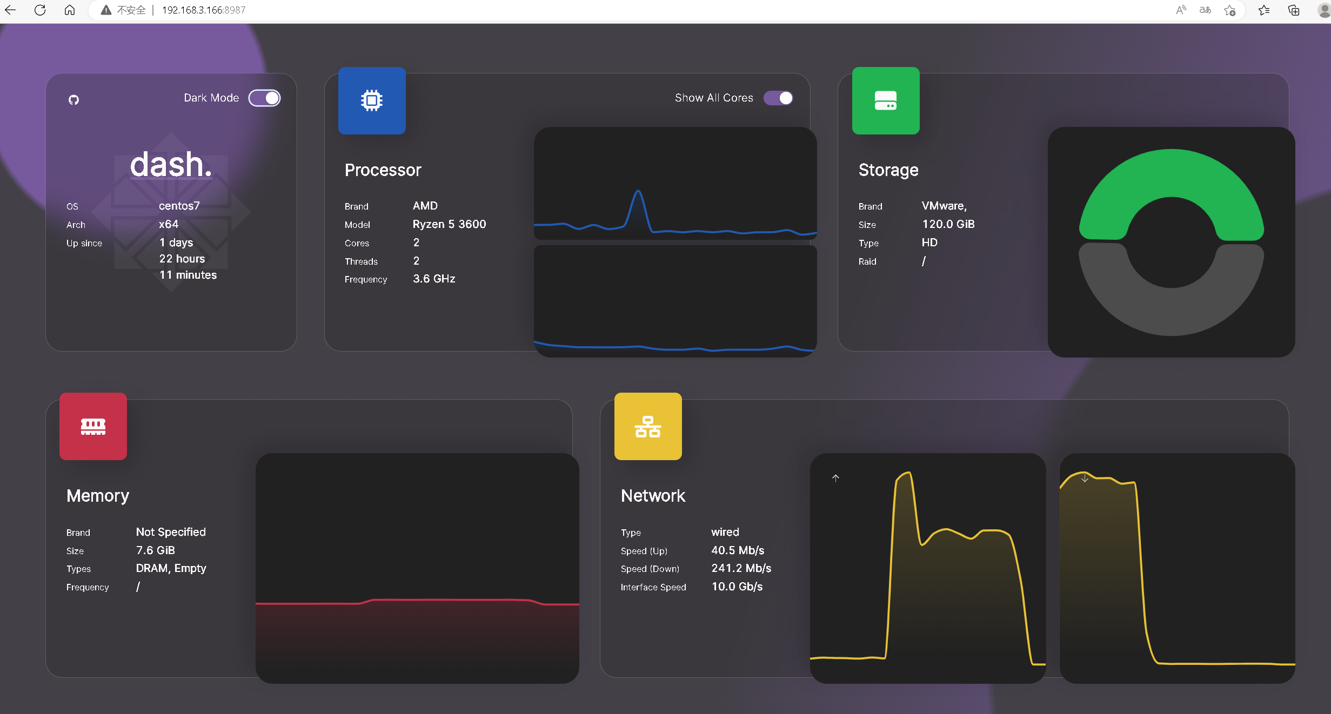Viewport: 1331px width, 714px height.
Task: Click the translate page icon
Action: (1205, 10)
